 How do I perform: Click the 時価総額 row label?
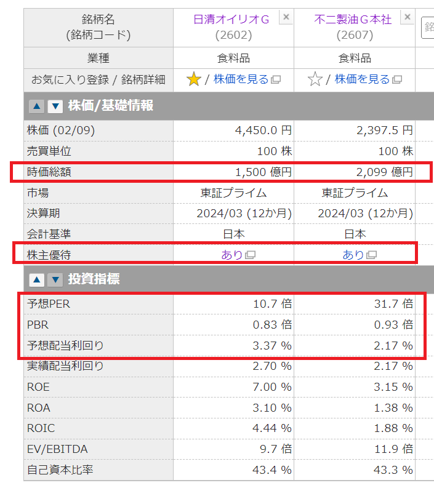coord(49,172)
